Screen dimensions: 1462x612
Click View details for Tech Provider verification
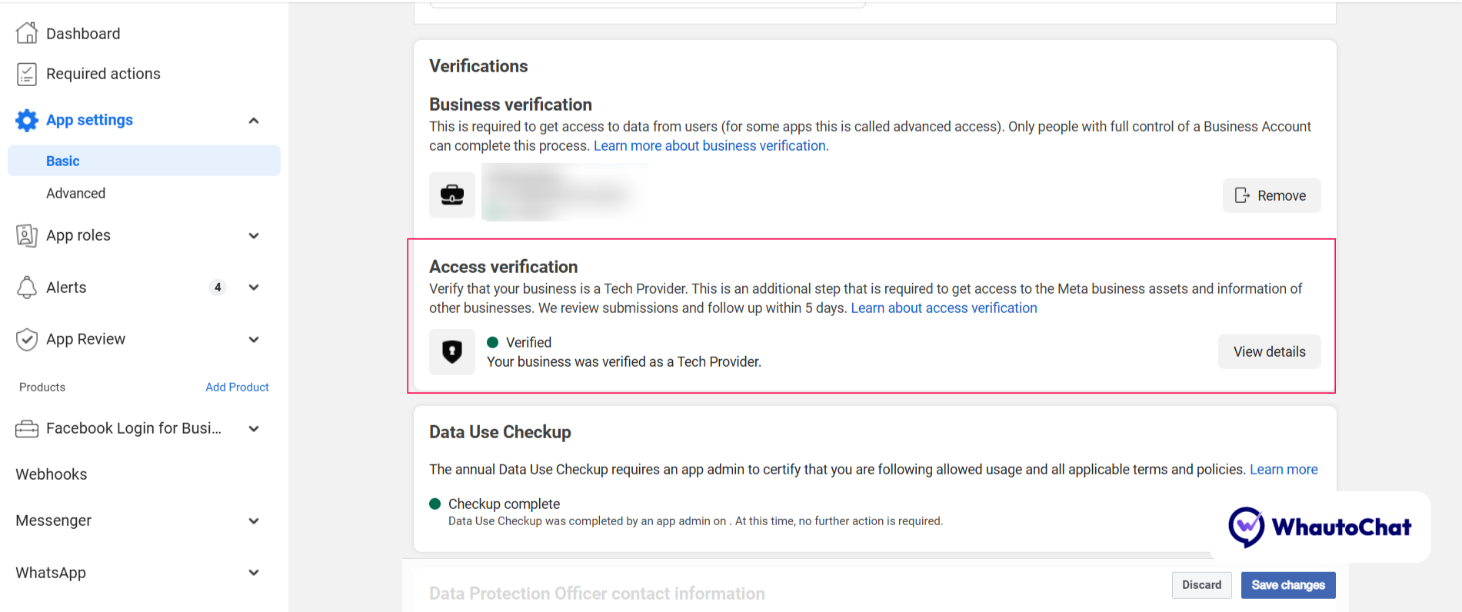click(x=1269, y=351)
